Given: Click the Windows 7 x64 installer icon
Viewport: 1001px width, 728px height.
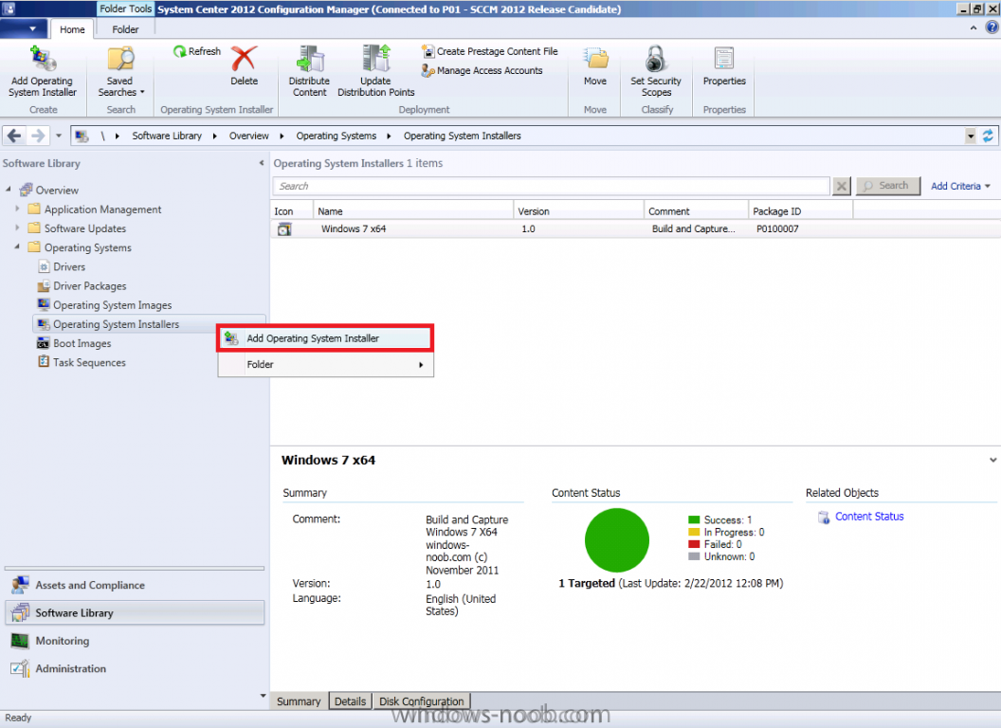Looking at the screenshot, I should click(x=284, y=229).
